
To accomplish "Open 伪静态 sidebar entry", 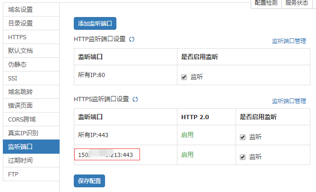I will point(18,64).
